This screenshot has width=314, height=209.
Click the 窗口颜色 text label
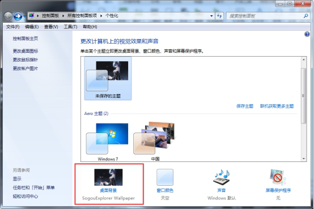point(165,190)
